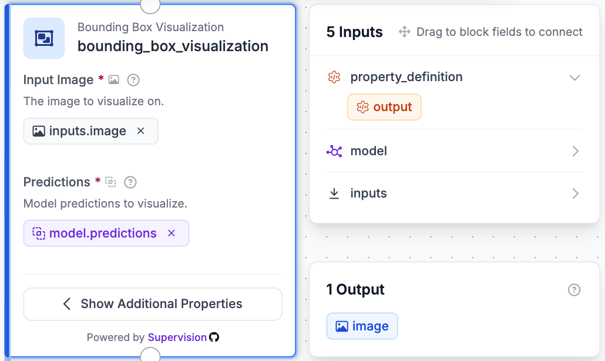The image size is (605, 361).
Task: Collapse the property_definition section
Action: click(575, 78)
